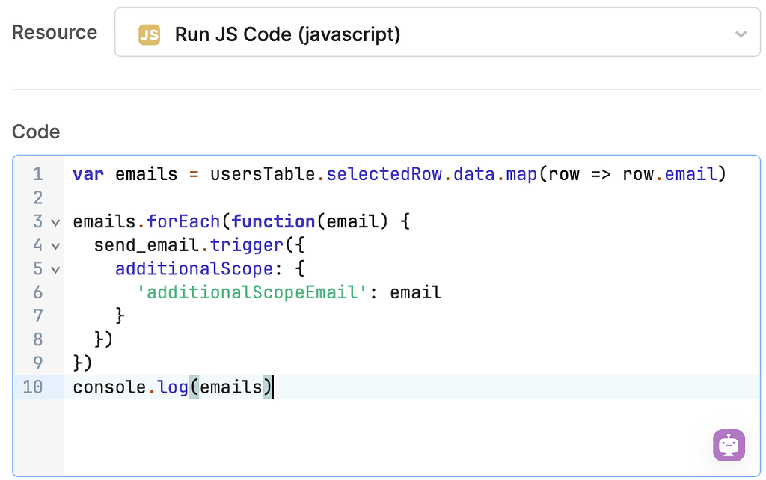Screen dimensions: 766x480
Task: Click line number 1 in gutter
Action: click(38, 174)
